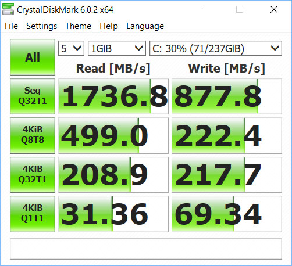Start the 4KiB Q1T1 test
Image resolution: width=292 pixels, height=266 pixels.
click(x=33, y=214)
